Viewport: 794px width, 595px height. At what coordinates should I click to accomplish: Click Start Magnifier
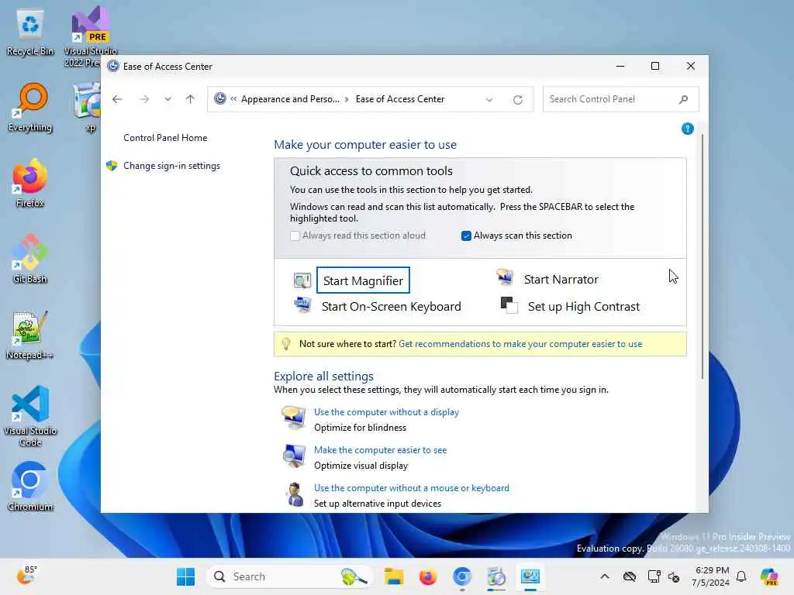pyautogui.click(x=363, y=280)
